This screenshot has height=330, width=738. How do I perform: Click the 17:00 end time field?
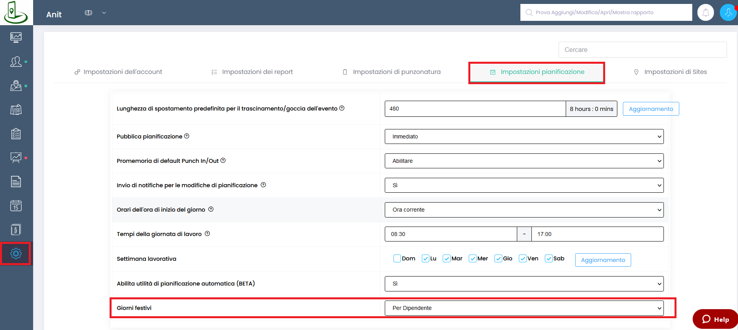(x=597, y=234)
